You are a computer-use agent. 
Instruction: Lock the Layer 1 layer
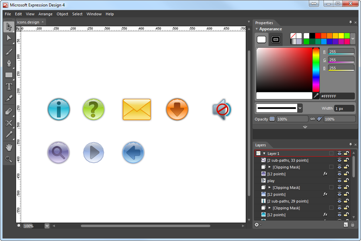pos(347,153)
